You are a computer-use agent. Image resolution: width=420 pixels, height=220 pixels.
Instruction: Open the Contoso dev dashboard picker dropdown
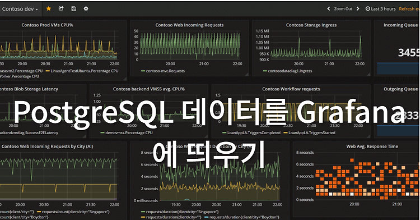tap(20, 9)
